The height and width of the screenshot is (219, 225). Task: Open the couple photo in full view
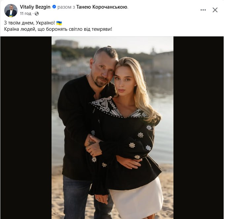click(x=112, y=128)
